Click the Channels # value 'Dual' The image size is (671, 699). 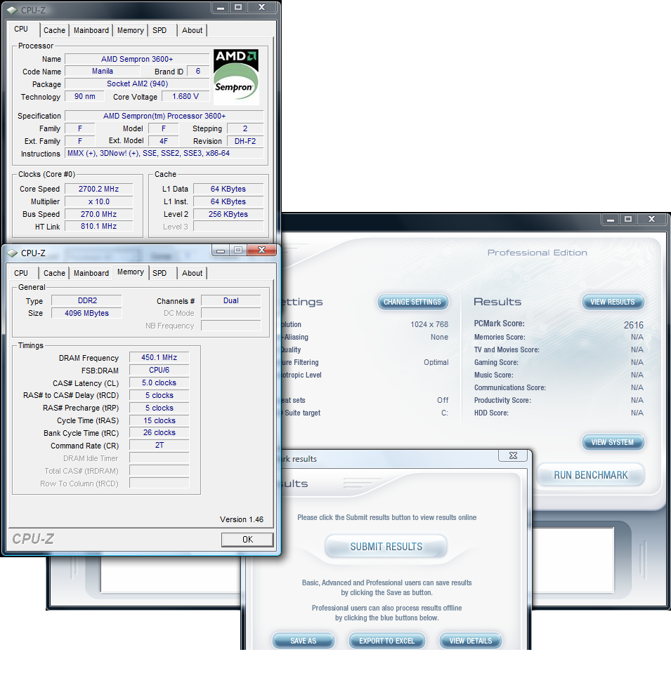[x=230, y=300]
